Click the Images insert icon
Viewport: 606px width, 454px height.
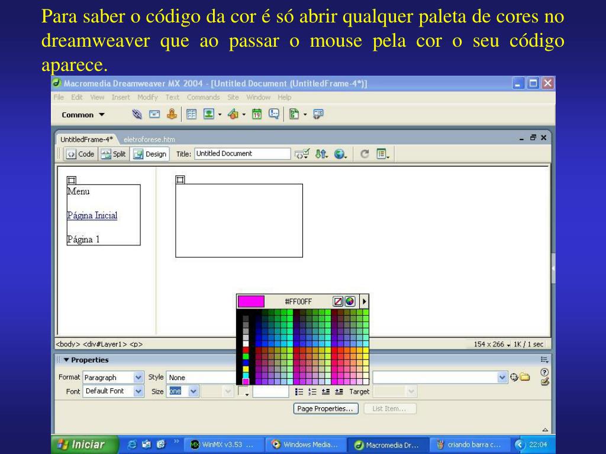pos(209,114)
